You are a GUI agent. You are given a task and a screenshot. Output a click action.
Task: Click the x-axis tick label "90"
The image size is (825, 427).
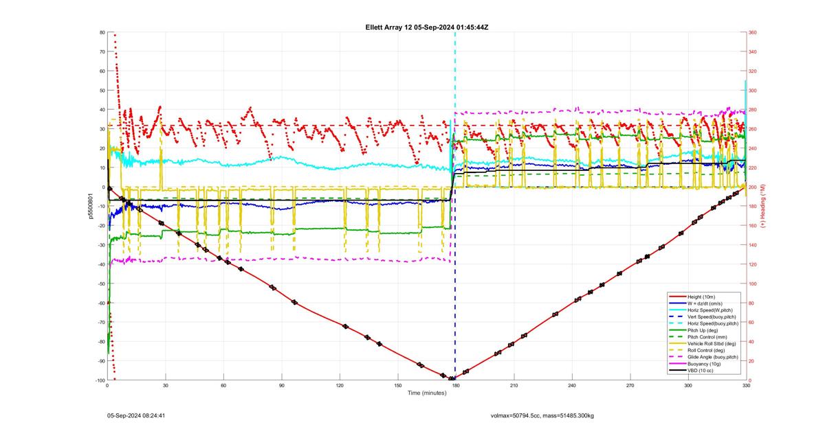pos(281,386)
